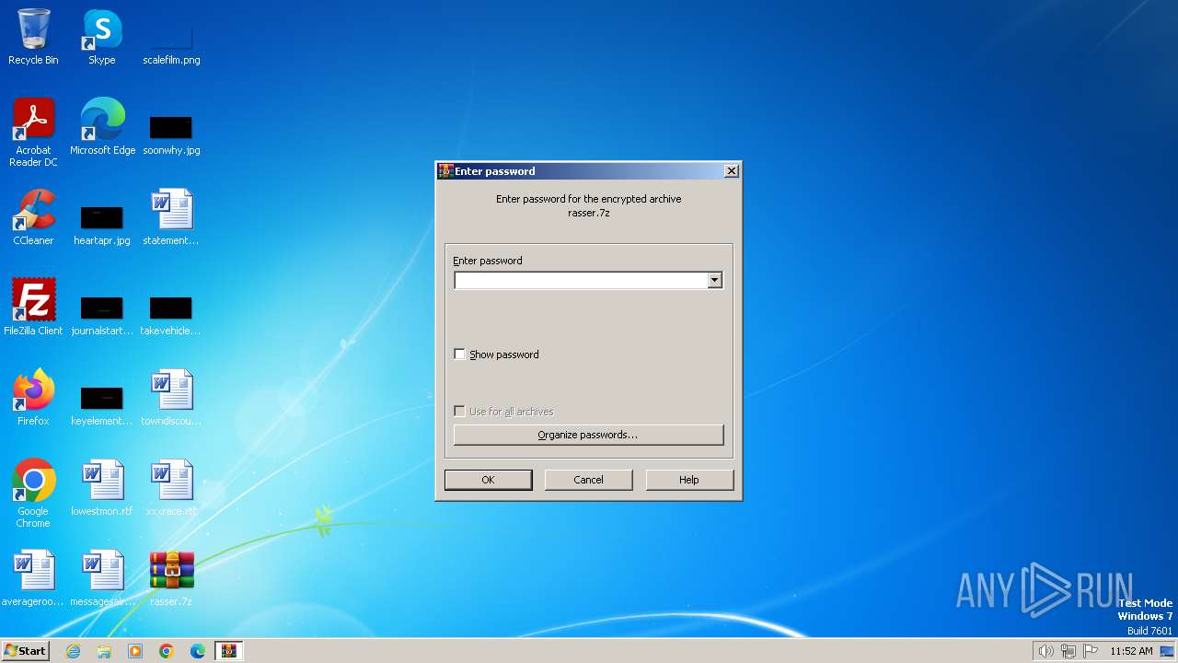Open the Start menu
Image resolution: width=1178 pixels, height=663 pixels.
pyautogui.click(x=26, y=651)
